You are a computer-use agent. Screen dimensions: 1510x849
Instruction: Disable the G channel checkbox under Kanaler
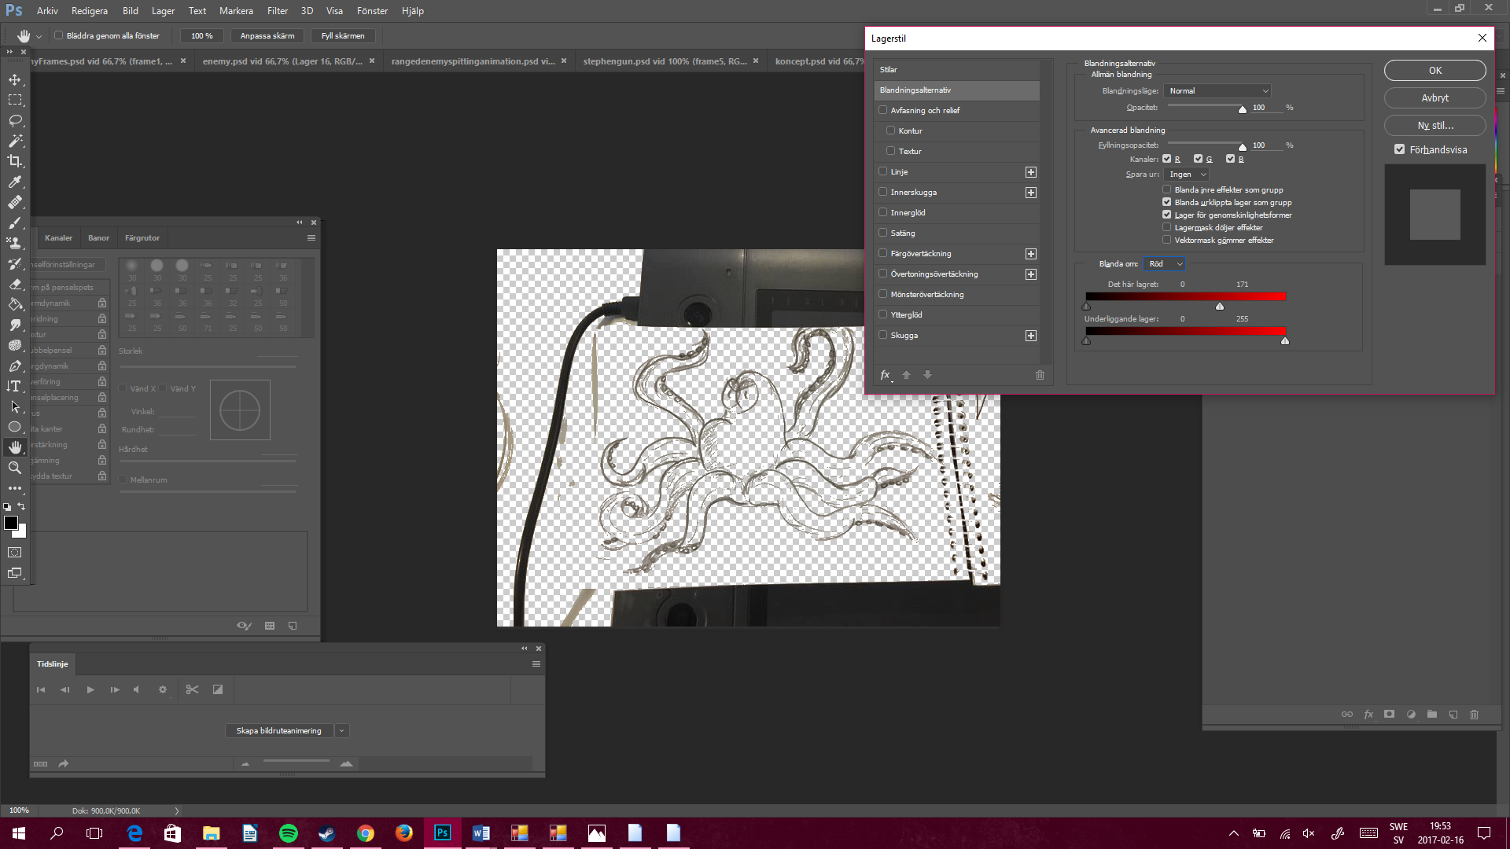[x=1197, y=159]
